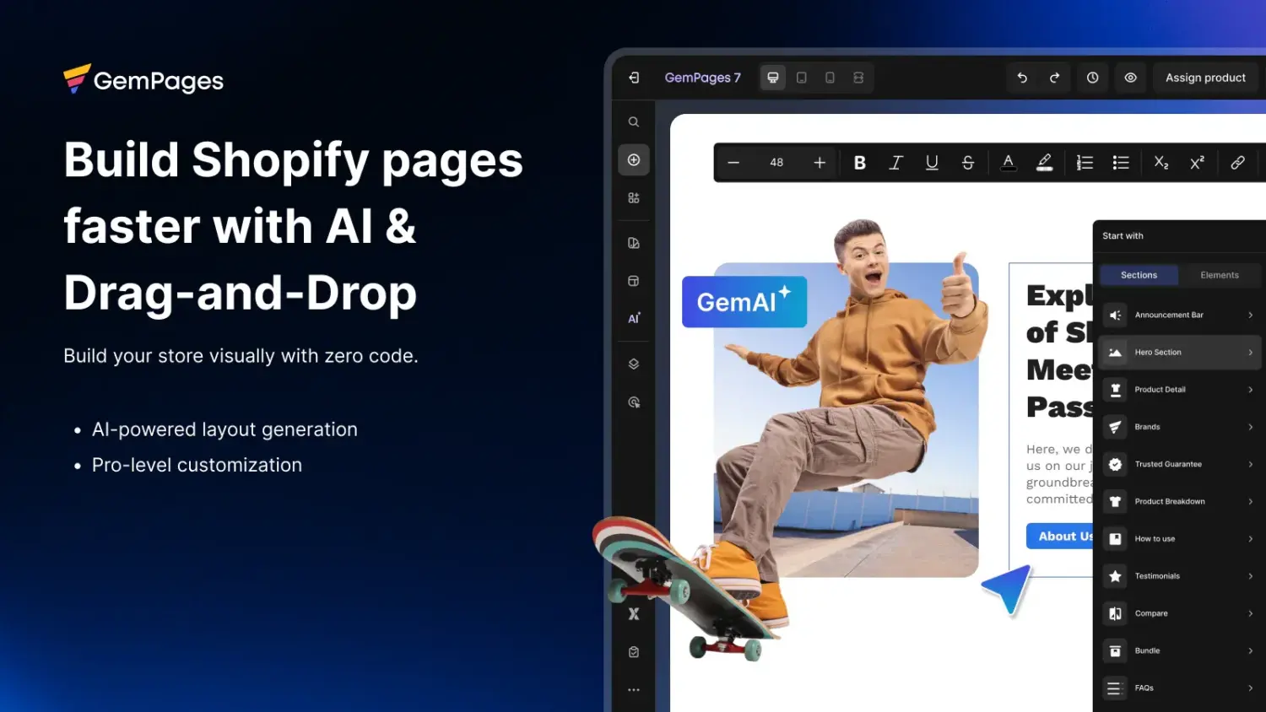
Task: Click the Assign product button
Action: click(1205, 78)
